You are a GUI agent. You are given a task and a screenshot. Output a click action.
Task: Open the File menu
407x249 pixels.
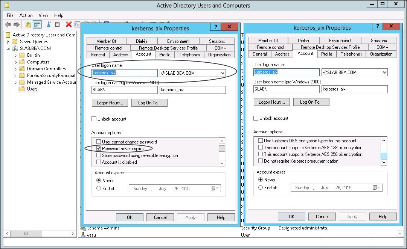10,15
